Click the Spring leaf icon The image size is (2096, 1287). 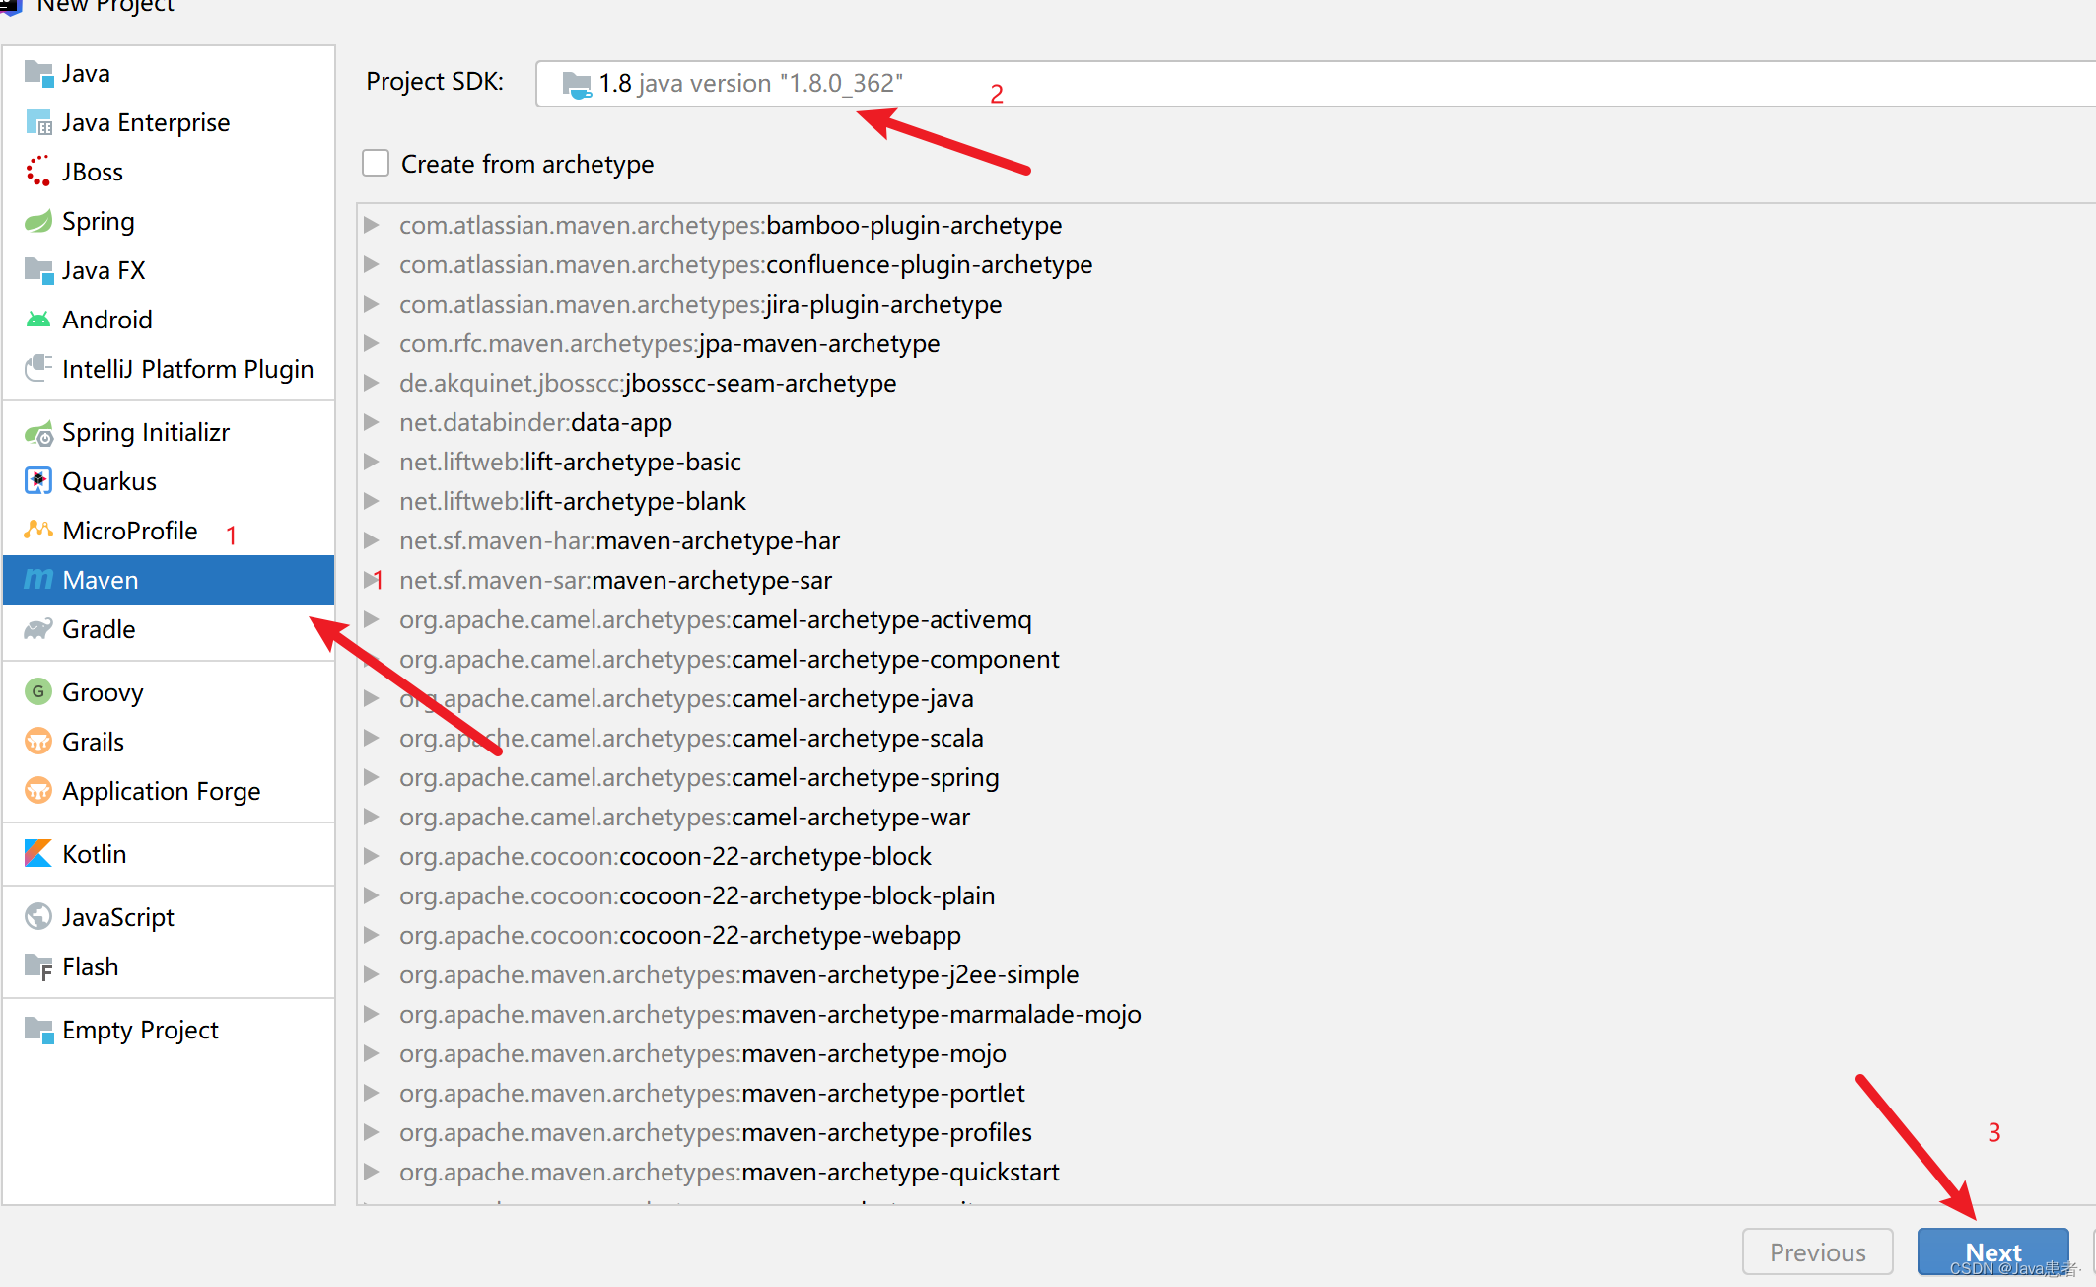click(x=38, y=221)
